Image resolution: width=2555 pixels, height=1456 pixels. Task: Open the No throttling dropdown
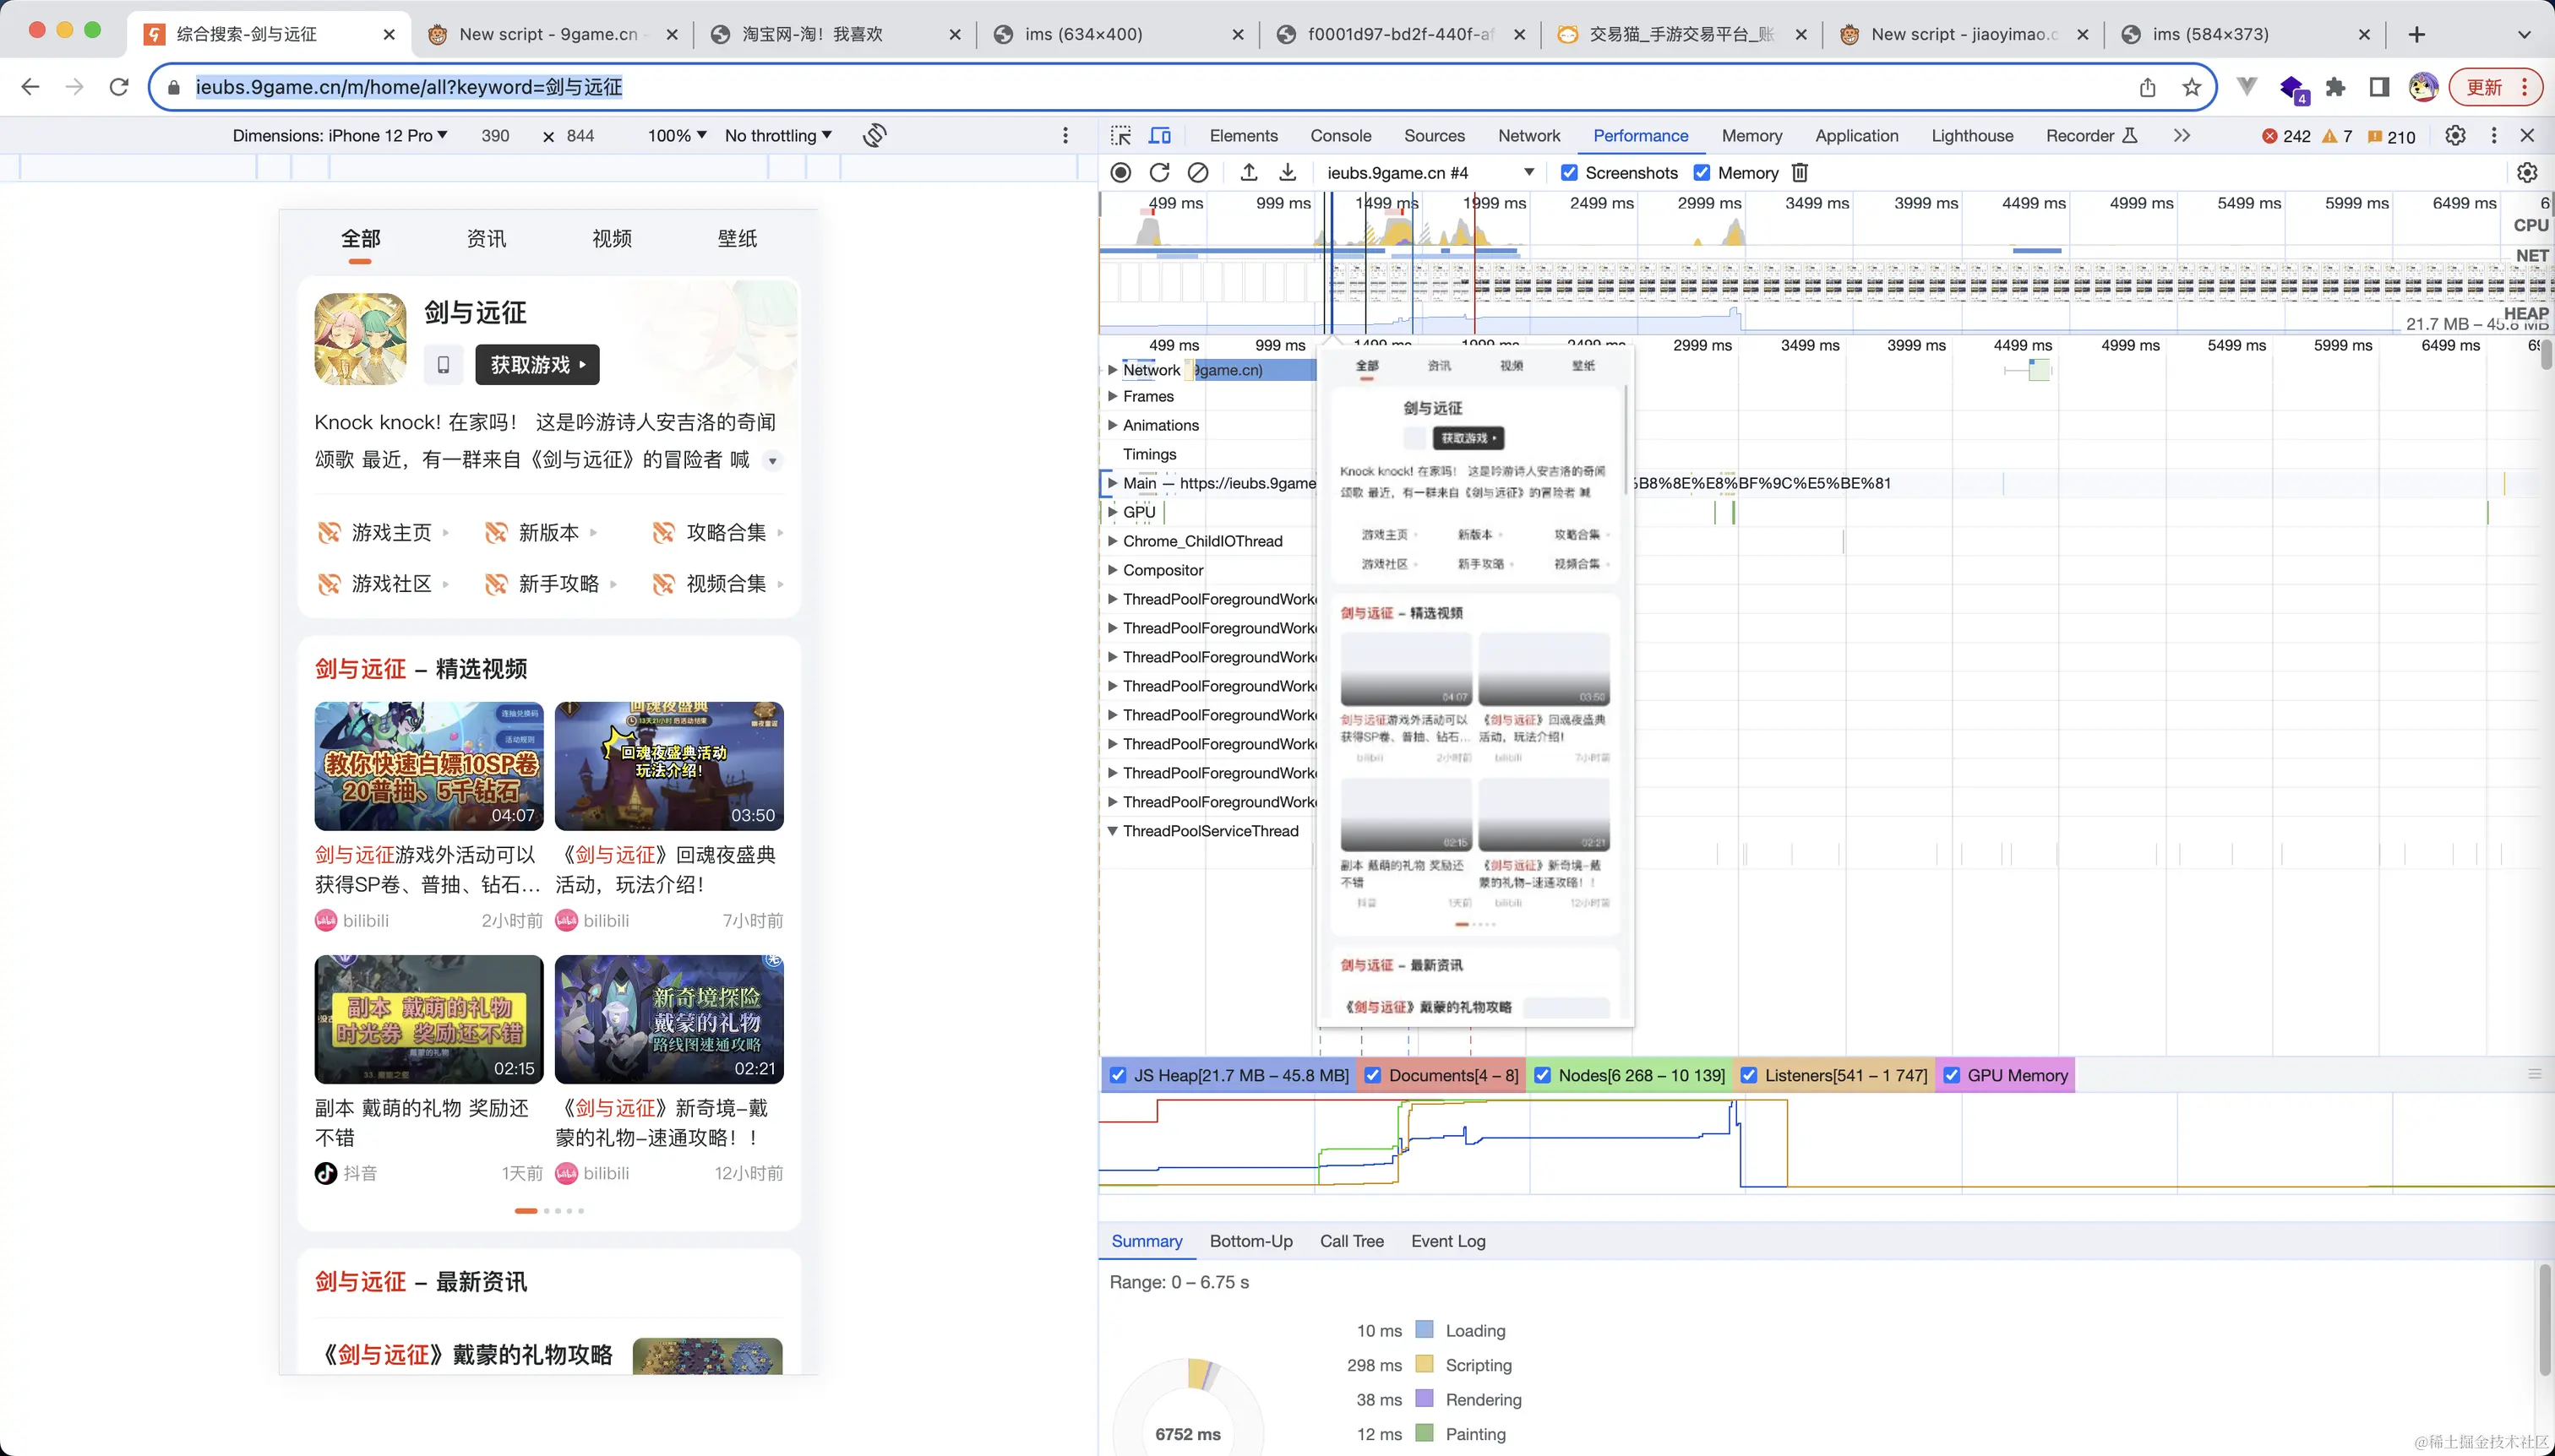click(777, 136)
